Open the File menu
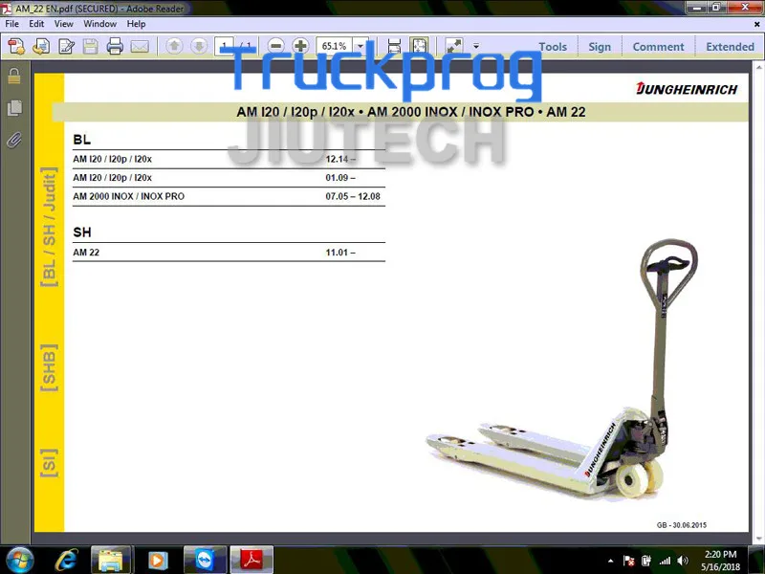 tap(12, 23)
